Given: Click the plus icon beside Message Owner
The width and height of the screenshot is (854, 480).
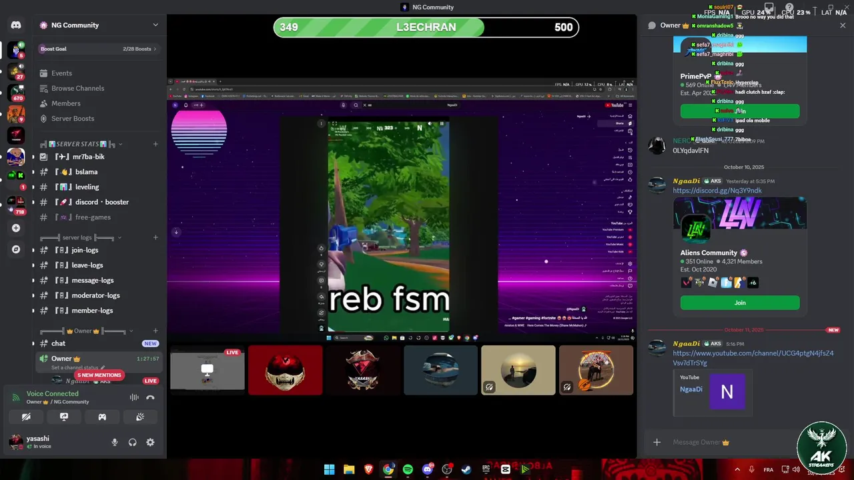Looking at the screenshot, I should click(x=657, y=442).
